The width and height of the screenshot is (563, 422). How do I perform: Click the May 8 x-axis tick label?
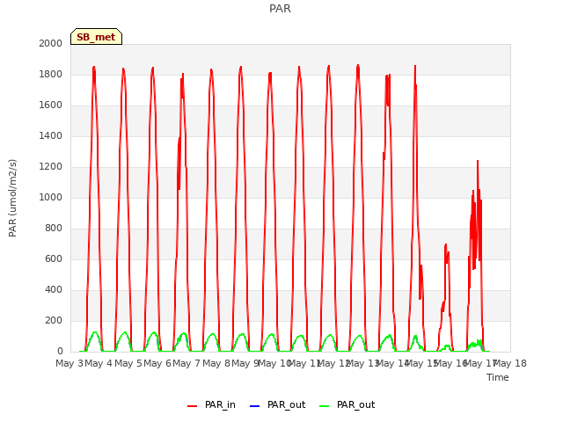pos(216,363)
